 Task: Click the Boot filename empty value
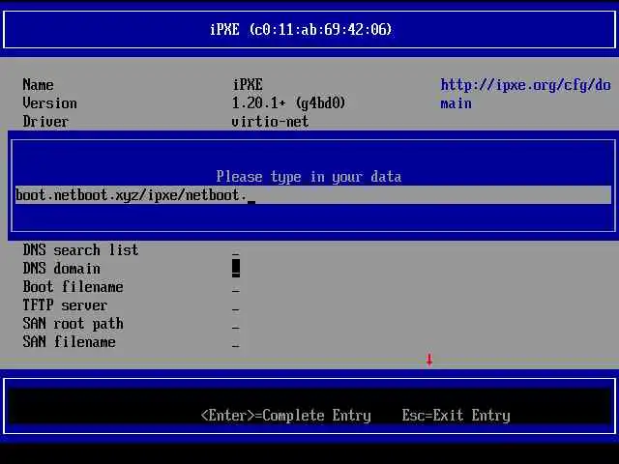click(x=236, y=290)
